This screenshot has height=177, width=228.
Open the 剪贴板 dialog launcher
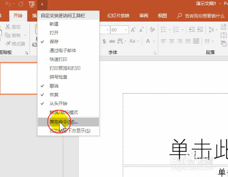click(x=26, y=53)
